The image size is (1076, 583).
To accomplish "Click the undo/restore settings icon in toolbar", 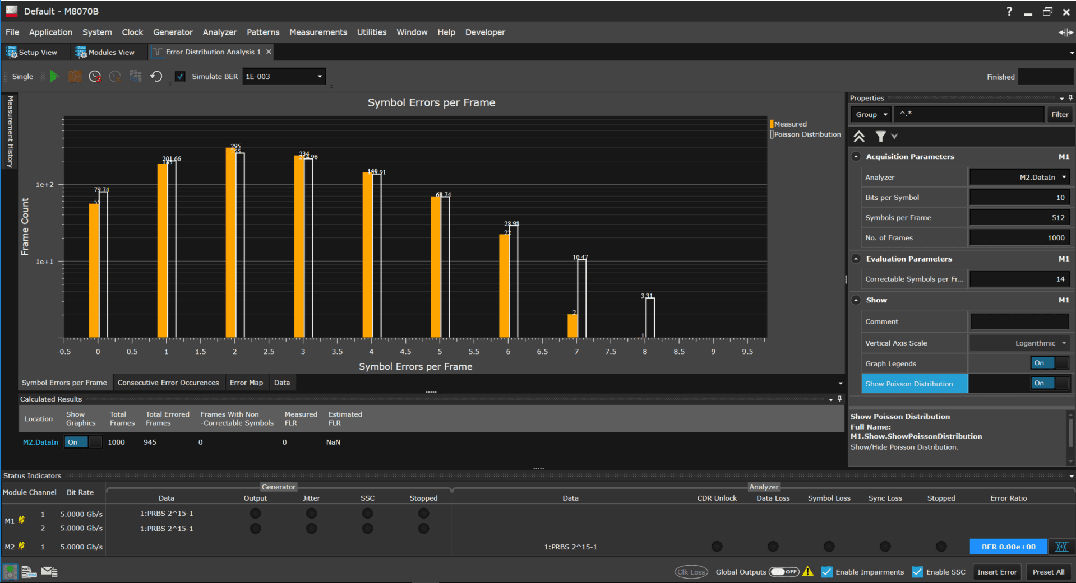I will (156, 76).
